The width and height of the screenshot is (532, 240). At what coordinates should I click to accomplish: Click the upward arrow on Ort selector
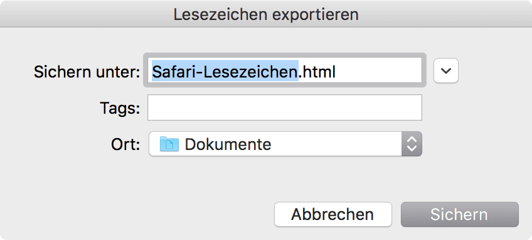point(412,139)
